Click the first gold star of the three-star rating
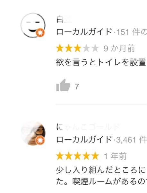The image size is (147, 193). [60, 48]
